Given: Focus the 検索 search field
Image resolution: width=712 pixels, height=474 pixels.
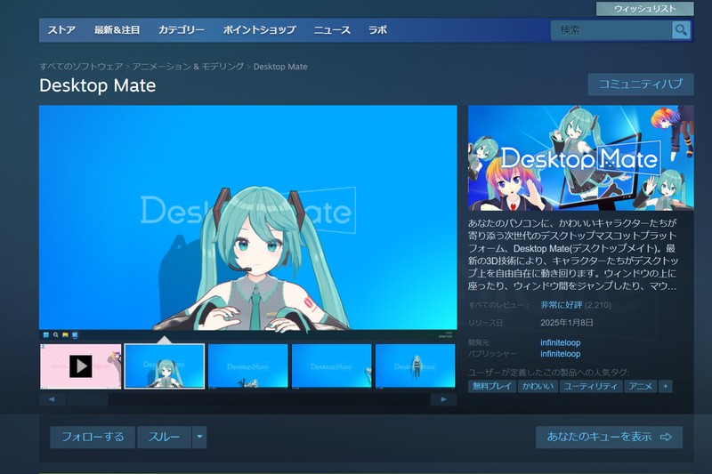Looking at the screenshot, I should point(611,30).
